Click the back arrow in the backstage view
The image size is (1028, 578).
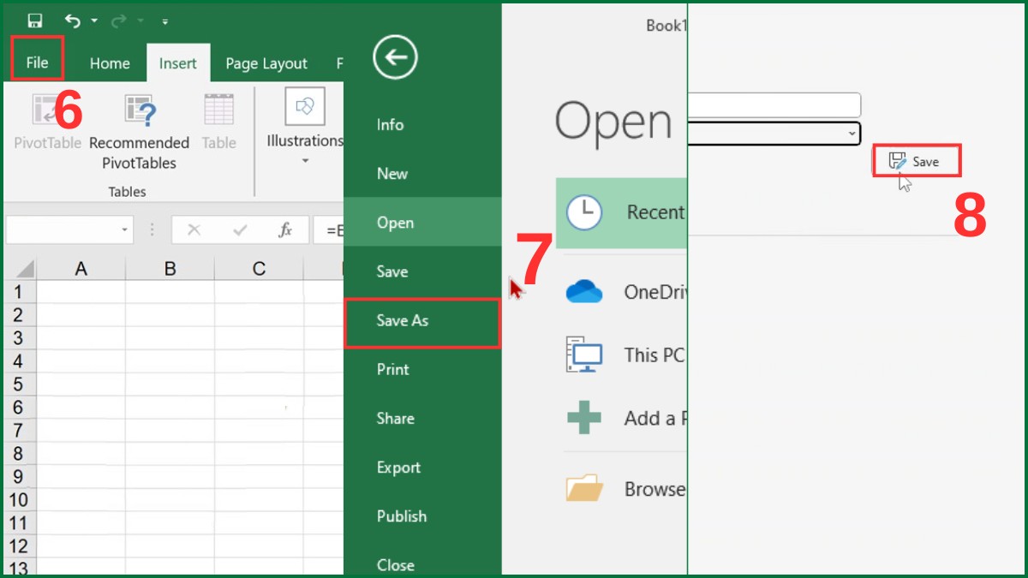pos(395,57)
